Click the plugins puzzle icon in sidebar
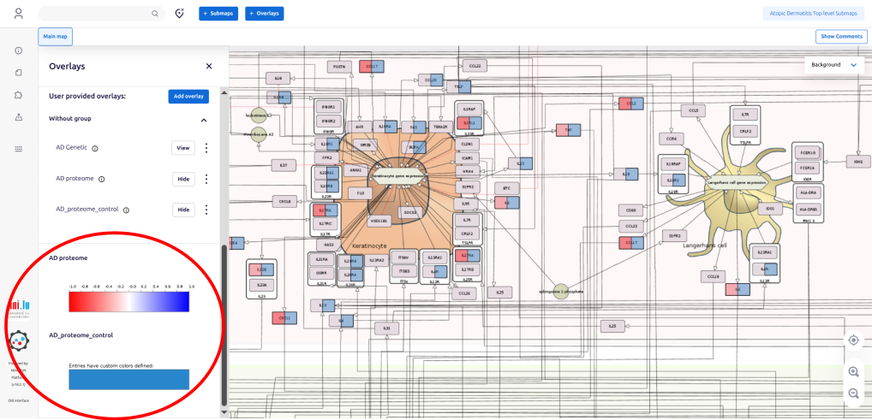The image size is (872, 420). click(19, 95)
